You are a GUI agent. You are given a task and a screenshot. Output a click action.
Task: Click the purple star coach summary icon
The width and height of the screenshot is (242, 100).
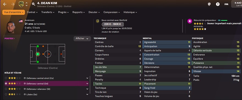pyautogui.click(x=190, y=21)
